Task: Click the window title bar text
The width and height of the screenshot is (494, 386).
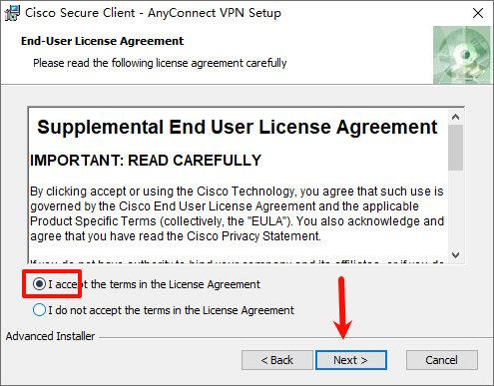Action: click(153, 13)
